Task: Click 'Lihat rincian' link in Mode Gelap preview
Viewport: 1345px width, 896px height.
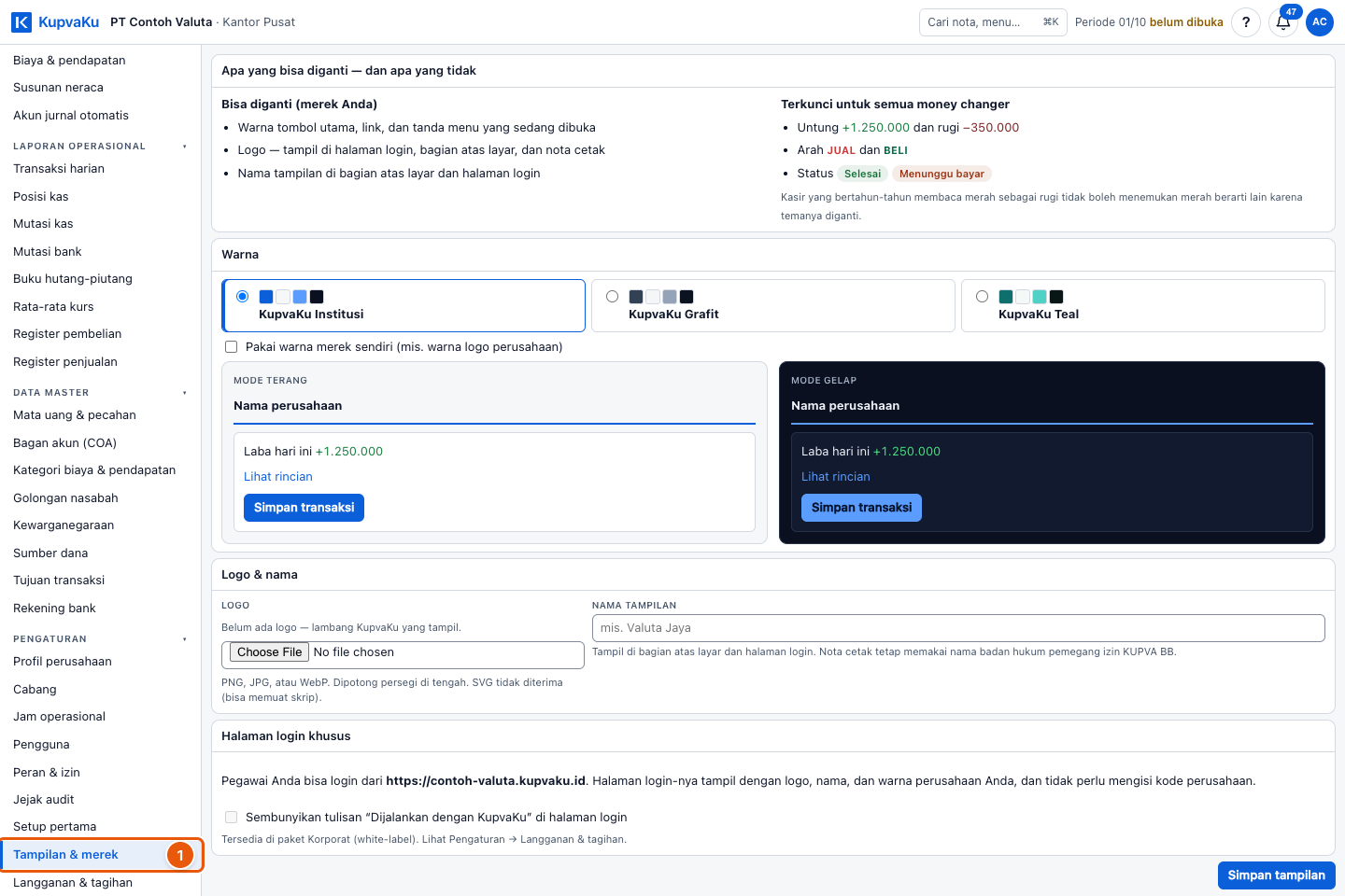Action: pyautogui.click(x=835, y=477)
